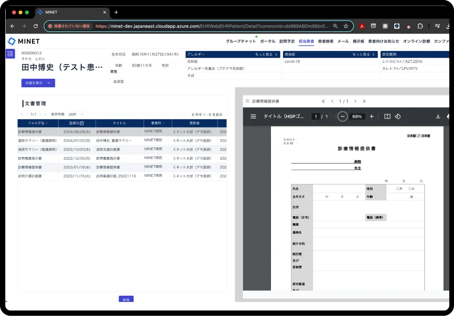Click the レトロビル／AZT(ZDV) contraindicated drug entry
Image resolution: width=454 pixels, height=316 pixels.
point(402,62)
